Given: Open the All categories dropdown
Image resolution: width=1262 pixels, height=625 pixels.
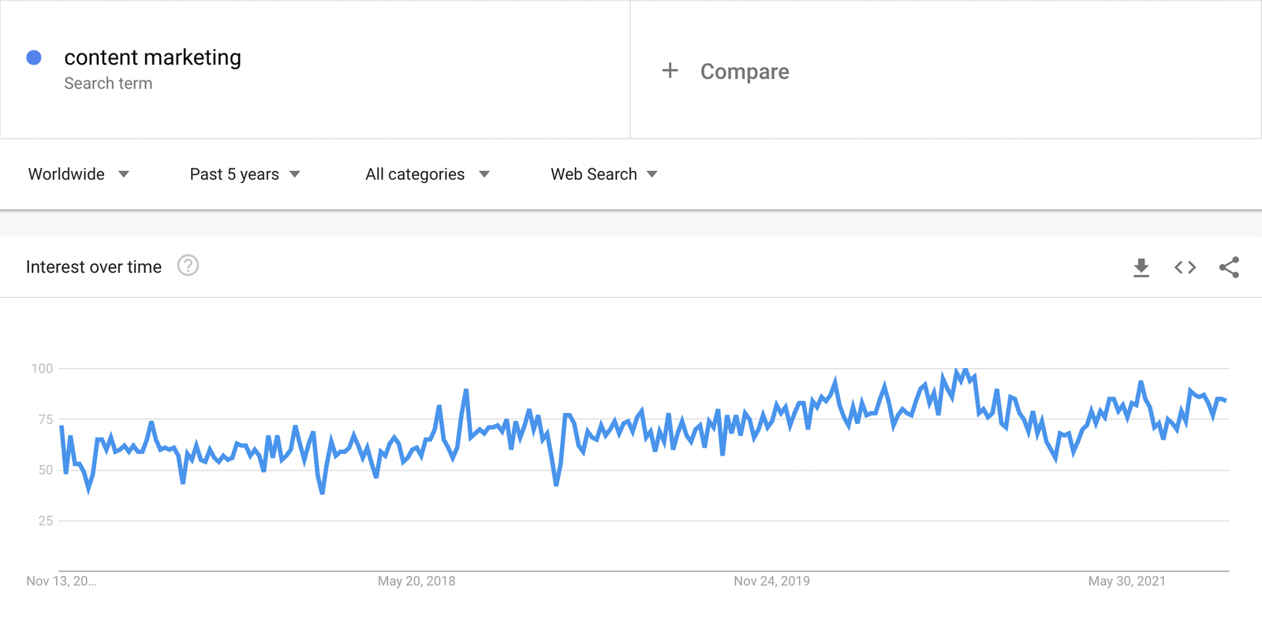Looking at the screenshot, I should pos(428,174).
